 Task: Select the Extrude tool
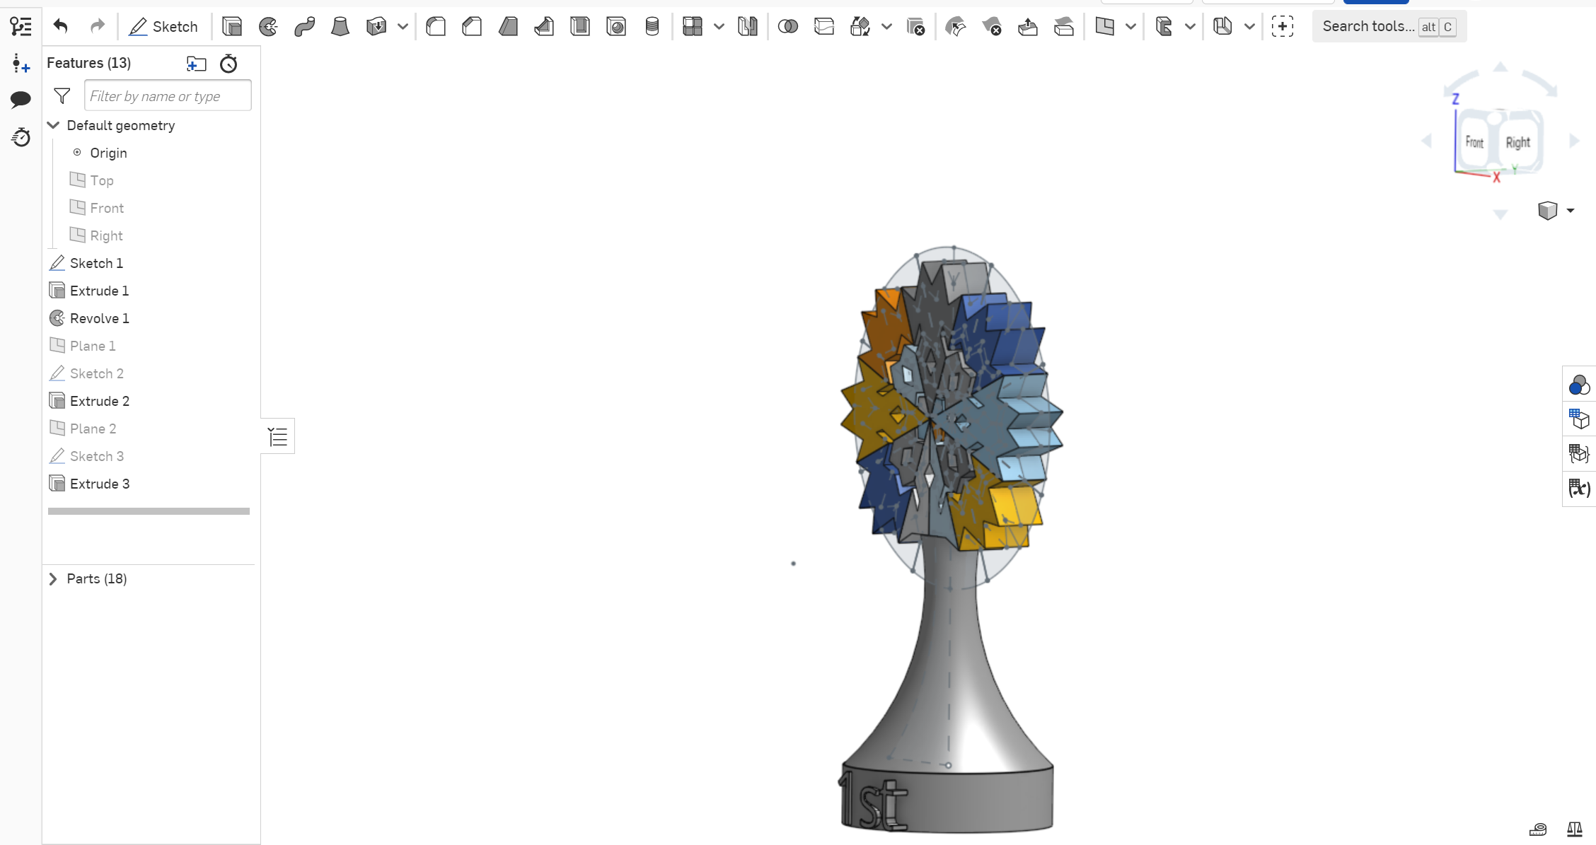(231, 26)
